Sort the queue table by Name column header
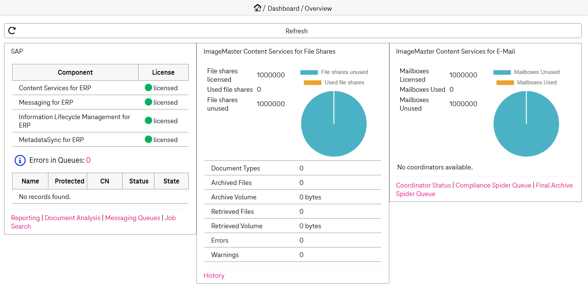Screen dimensions: 588x287 point(30,181)
